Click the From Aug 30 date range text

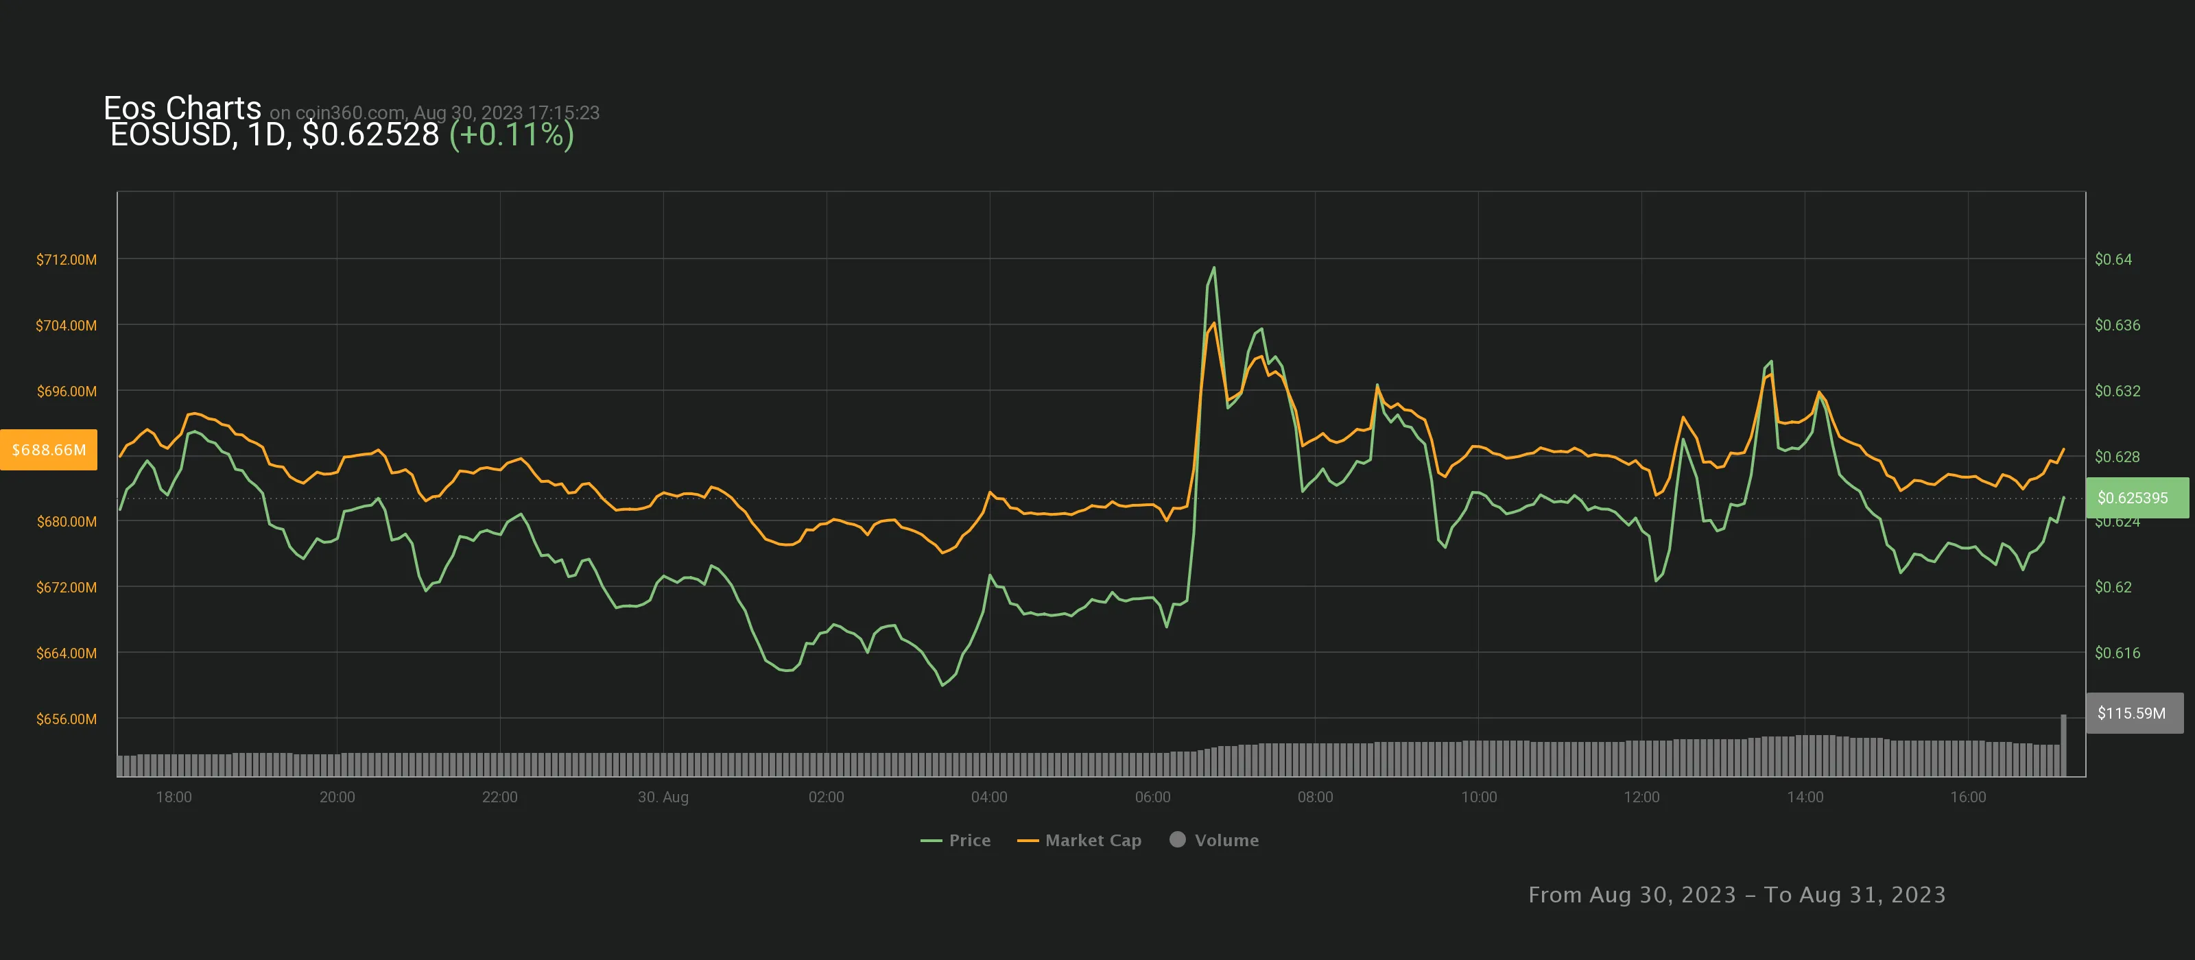[x=1735, y=894]
